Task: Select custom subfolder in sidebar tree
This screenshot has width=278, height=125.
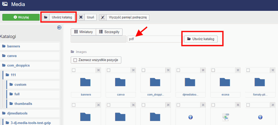Action: (33, 84)
